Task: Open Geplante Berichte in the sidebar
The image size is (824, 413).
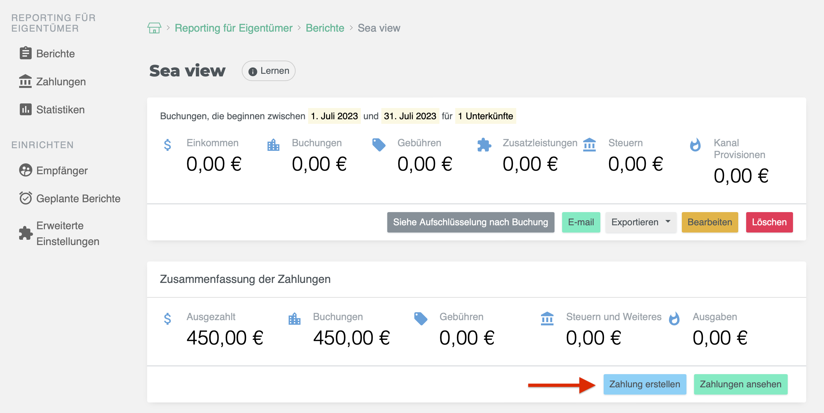Action: pos(78,199)
